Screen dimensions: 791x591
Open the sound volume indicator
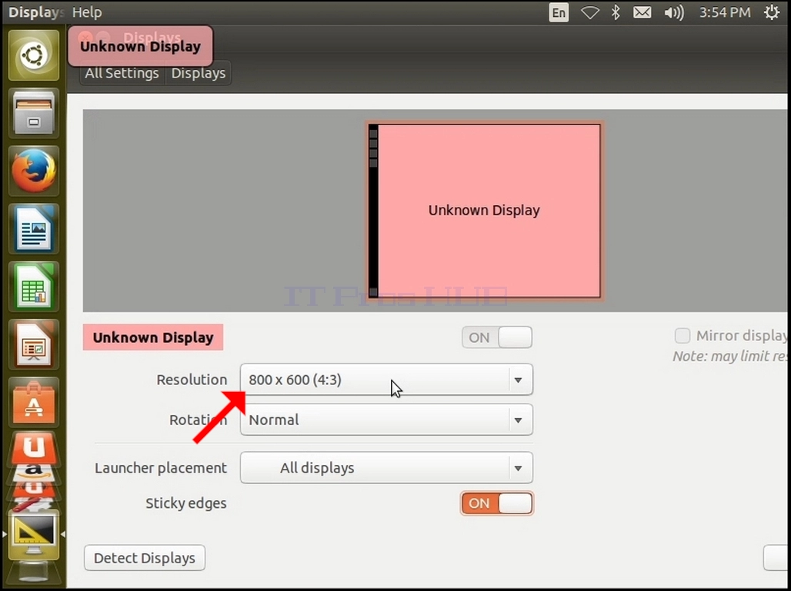(x=673, y=12)
